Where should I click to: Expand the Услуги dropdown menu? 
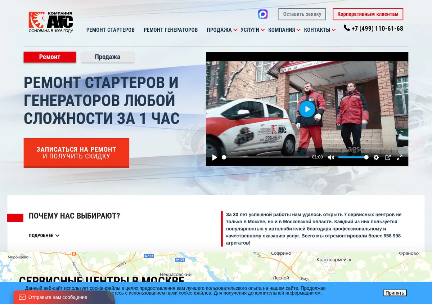(253, 30)
